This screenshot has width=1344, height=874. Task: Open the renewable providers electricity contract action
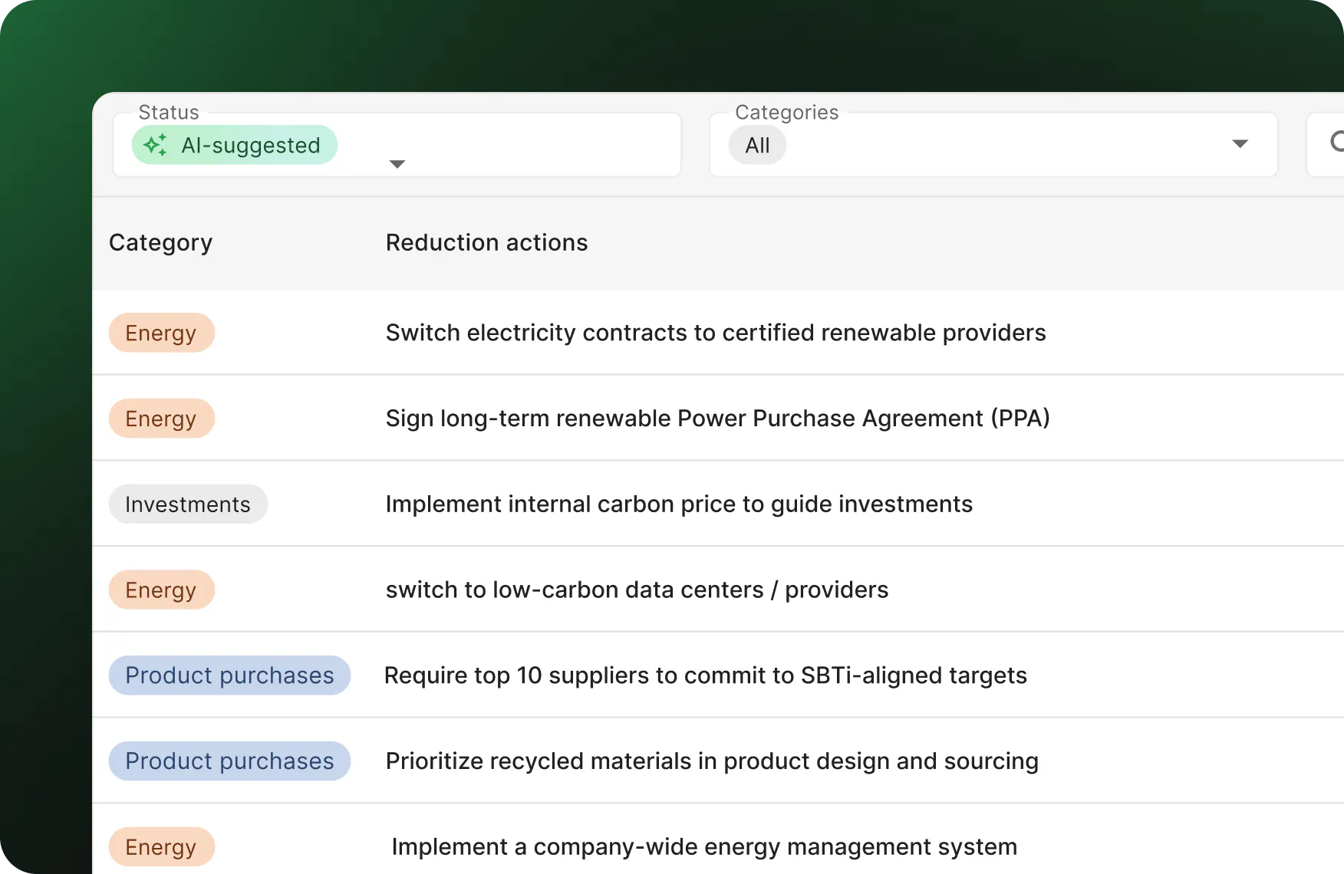[716, 333]
